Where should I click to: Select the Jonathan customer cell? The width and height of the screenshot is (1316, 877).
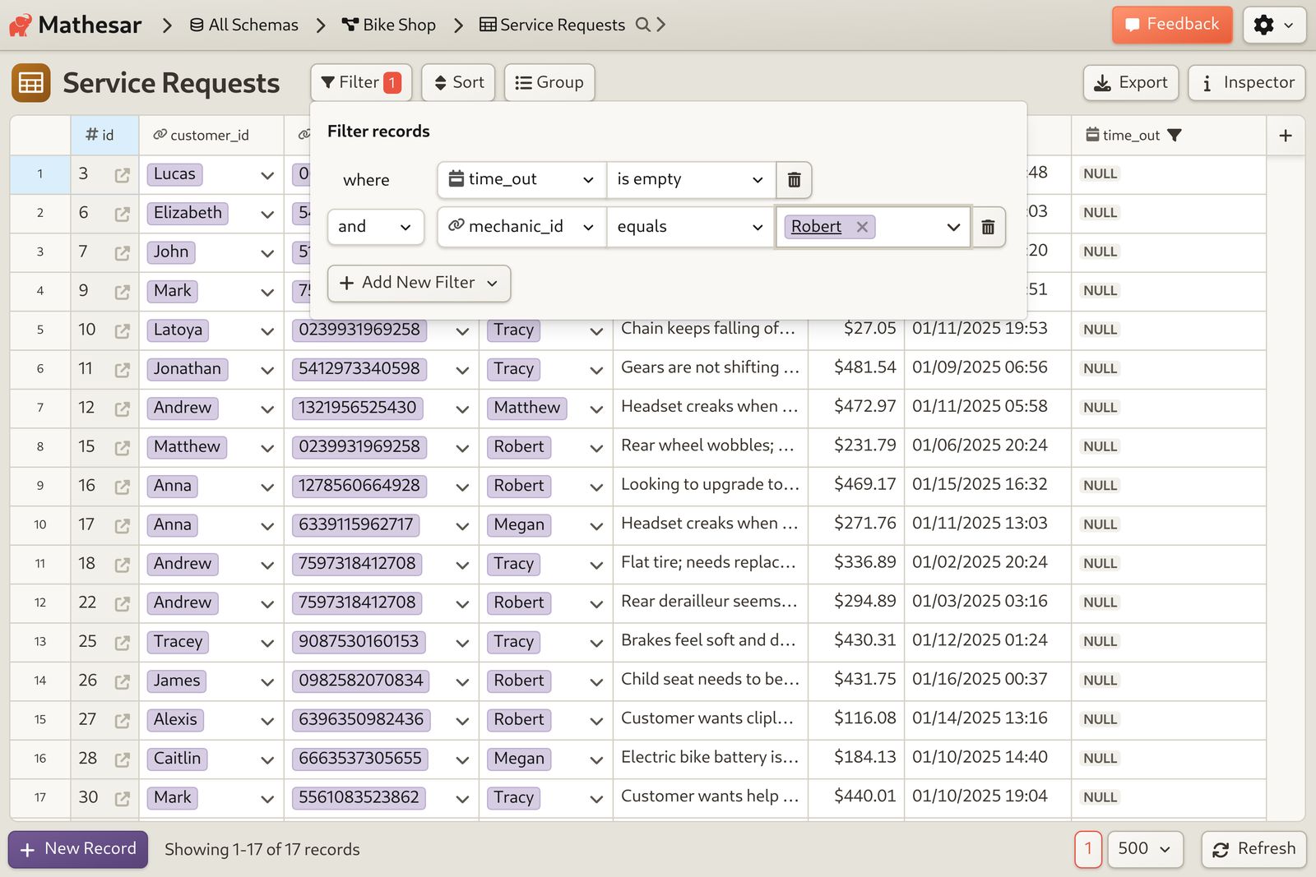point(211,369)
